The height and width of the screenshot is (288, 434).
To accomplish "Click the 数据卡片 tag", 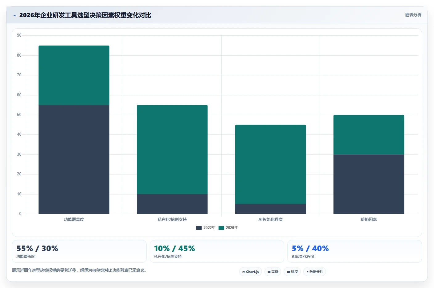I will [315, 272].
